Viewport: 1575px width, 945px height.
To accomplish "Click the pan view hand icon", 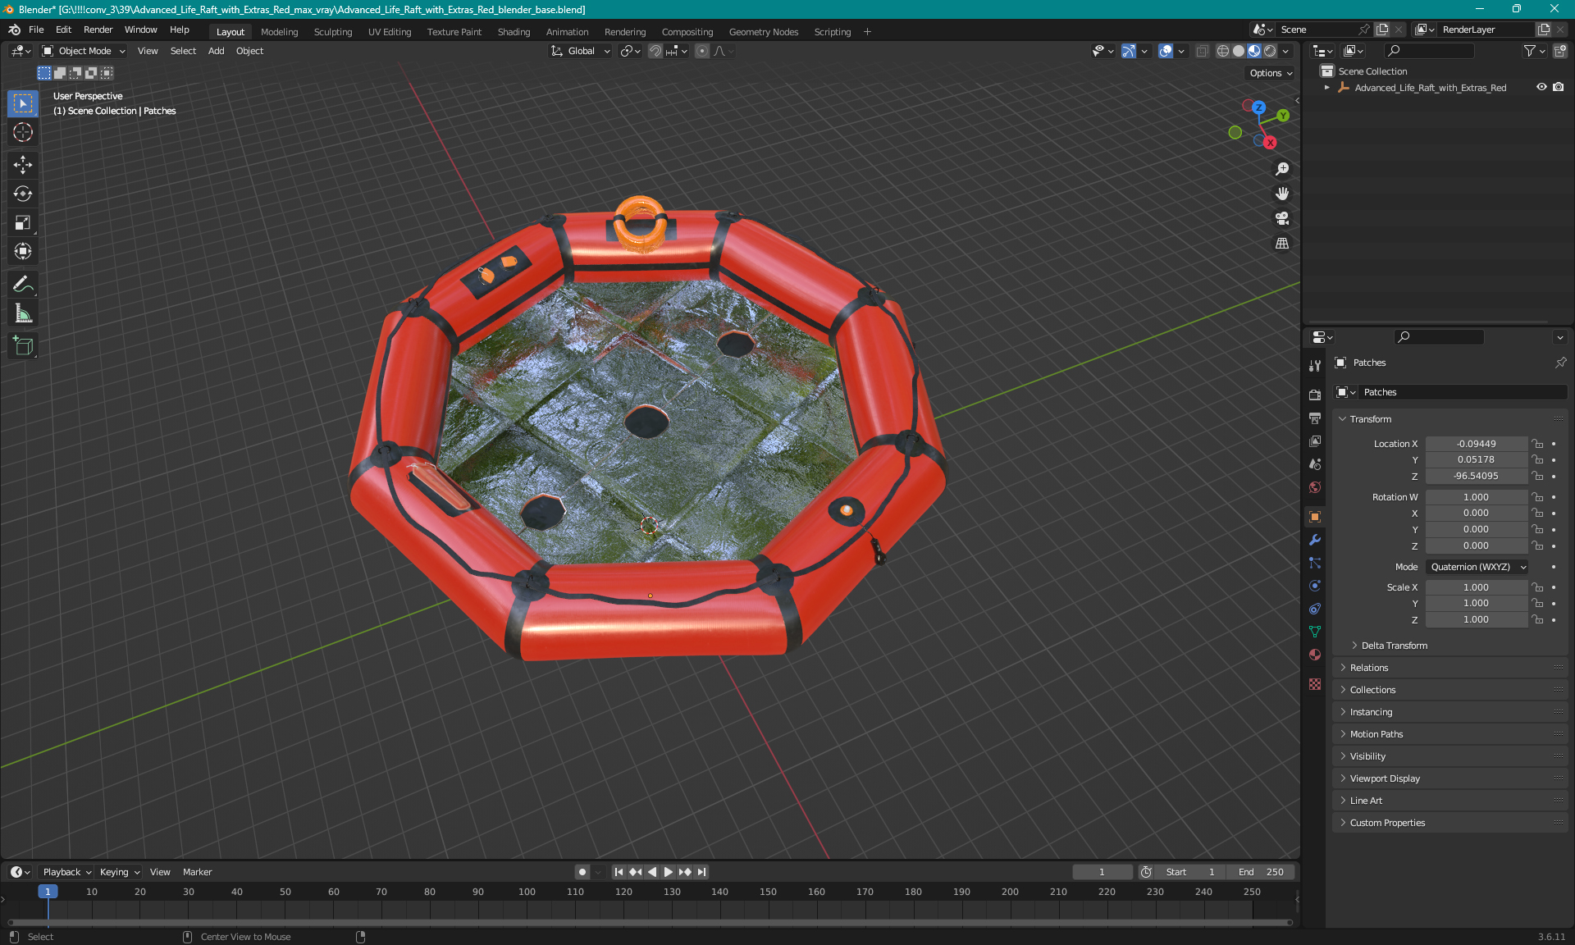I will [1282, 194].
